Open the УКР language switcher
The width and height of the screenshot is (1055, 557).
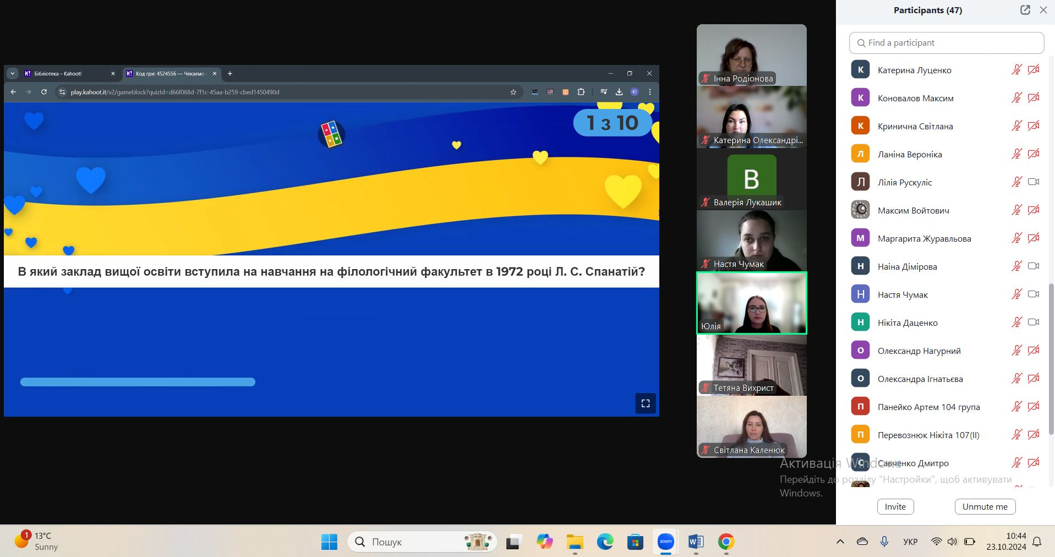[x=910, y=542]
